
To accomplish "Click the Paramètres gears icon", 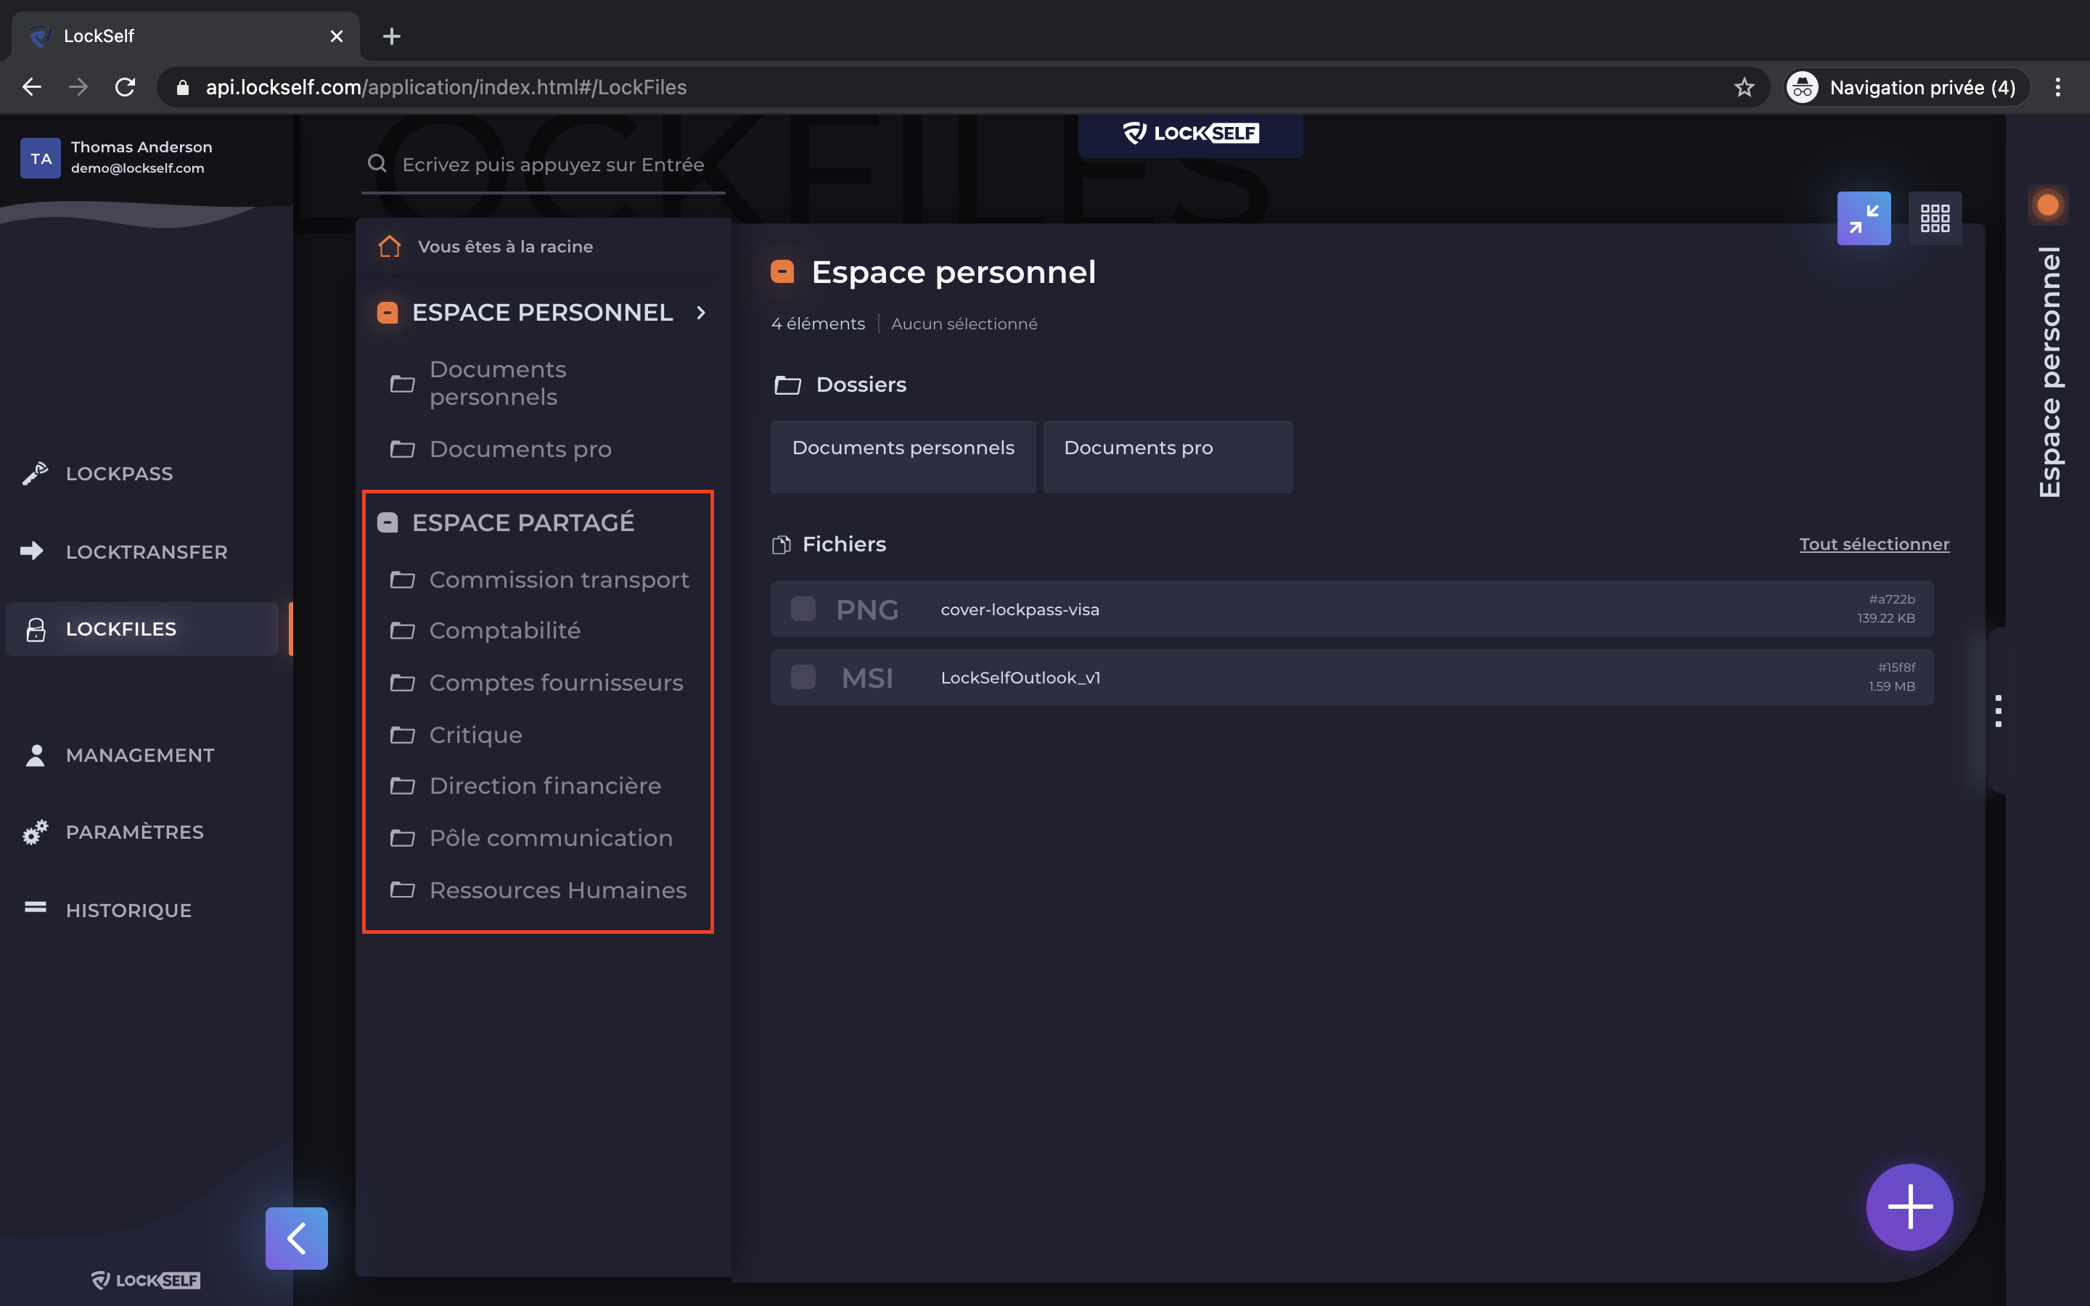I will click(x=36, y=831).
